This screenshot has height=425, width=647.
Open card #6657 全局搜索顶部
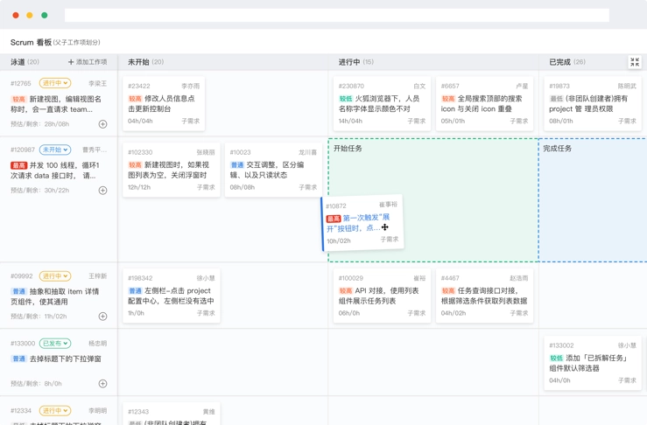click(484, 103)
